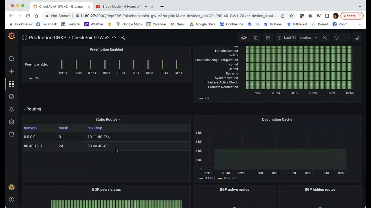Open the page share icon in address bar
Image resolution: width=371 pixels, height=208 pixels.
tap(283, 16)
